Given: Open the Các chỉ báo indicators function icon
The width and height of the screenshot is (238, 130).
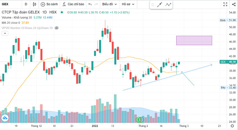Looking at the screenshot, I should tap(64, 4).
